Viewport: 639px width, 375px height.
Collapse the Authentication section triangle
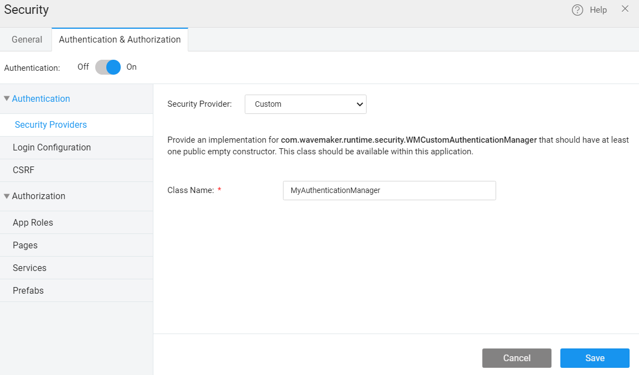pos(7,98)
